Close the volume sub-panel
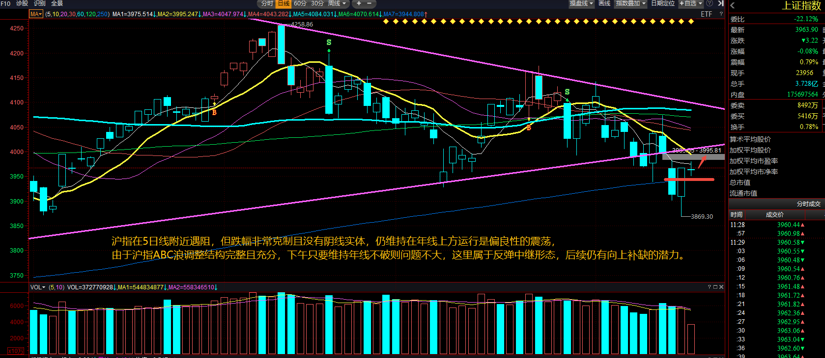The width and height of the screenshot is (825, 358). (x=721, y=287)
